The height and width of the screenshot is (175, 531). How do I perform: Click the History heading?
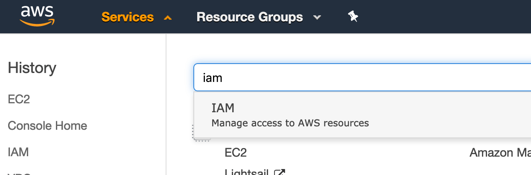pyautogui.click(x=32, y=68)
